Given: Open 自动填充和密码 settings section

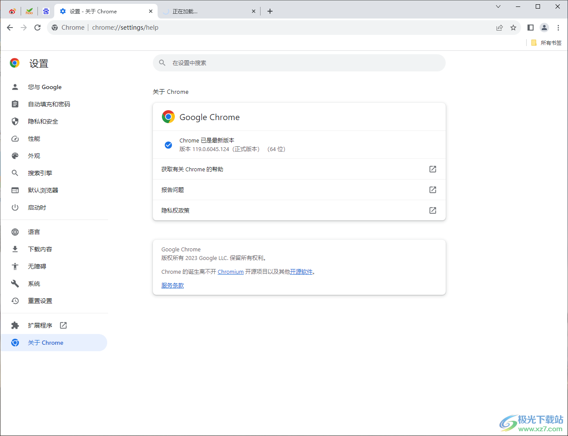Looking at the screenshot, I should 54,104.
